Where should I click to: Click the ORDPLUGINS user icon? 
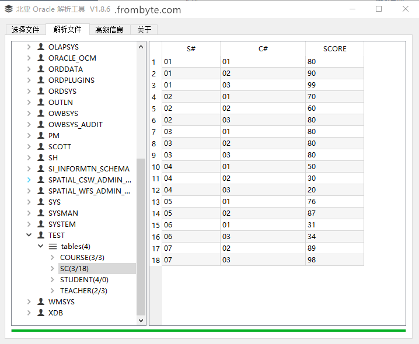coord(41,80)
